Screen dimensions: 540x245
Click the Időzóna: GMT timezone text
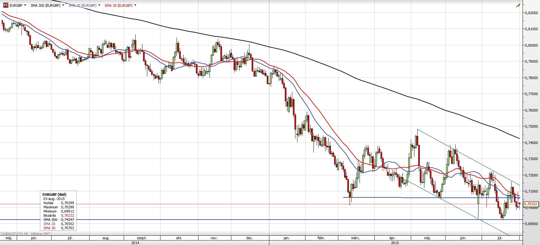(41, 233)
